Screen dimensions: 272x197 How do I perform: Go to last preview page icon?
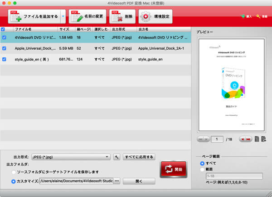tap(248, 139)
